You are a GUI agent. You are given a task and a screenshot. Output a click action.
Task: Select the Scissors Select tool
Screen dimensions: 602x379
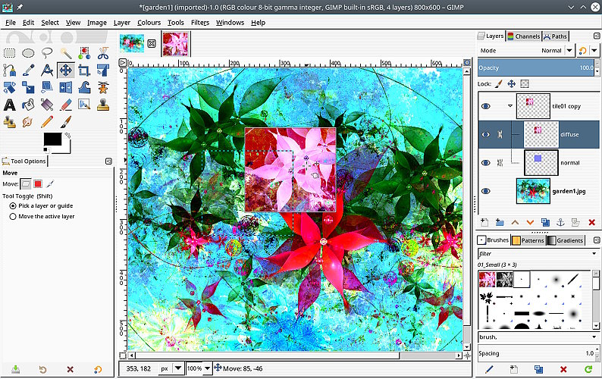(103, 53)
